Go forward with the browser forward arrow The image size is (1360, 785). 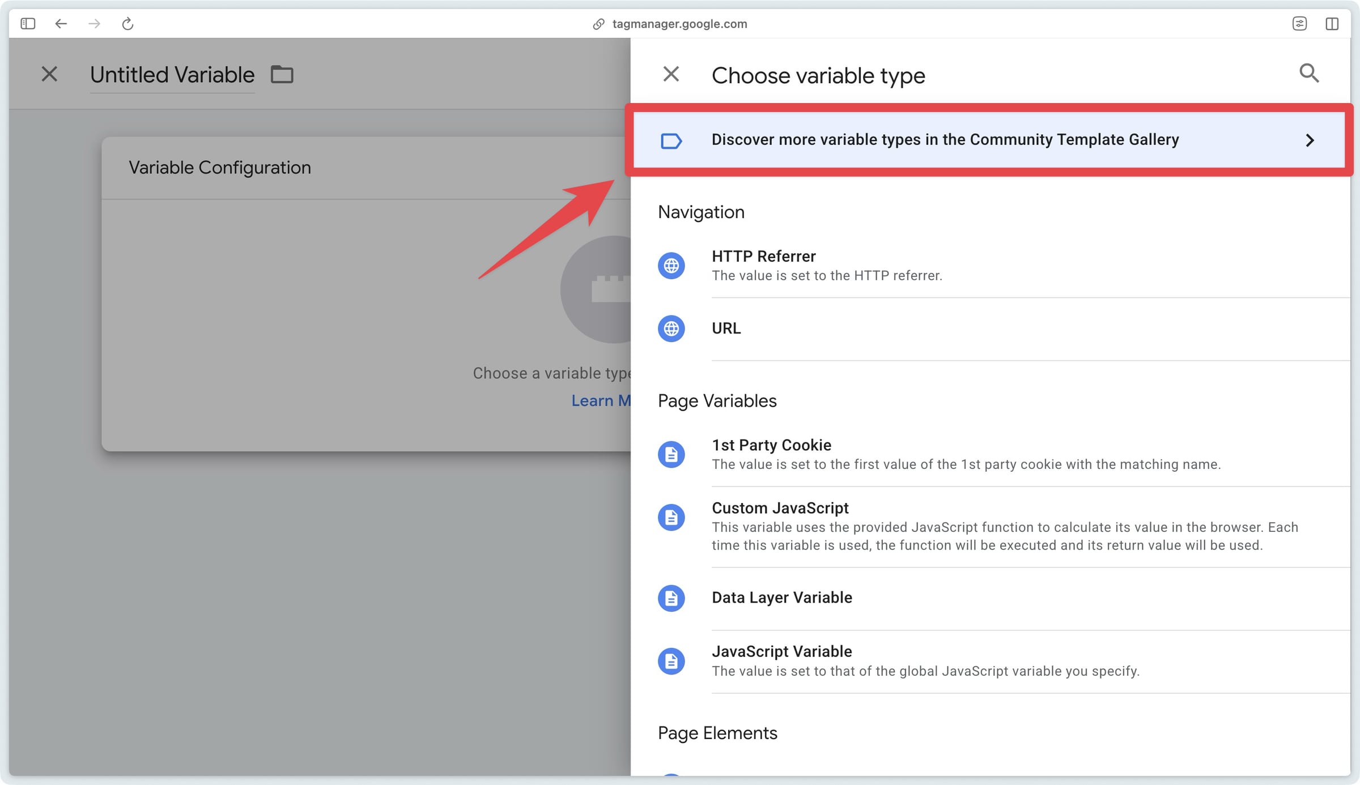[x=95, y=23]
